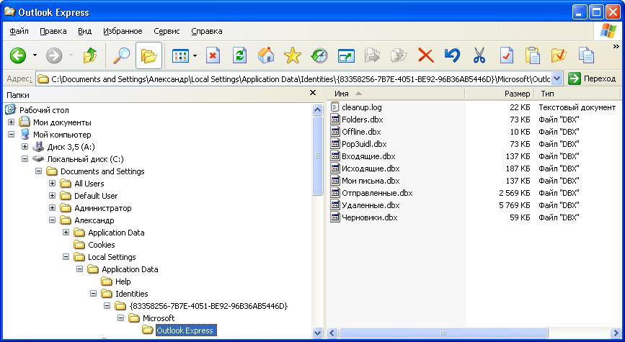Click the Paste clipboard icon

coord(533,55)
